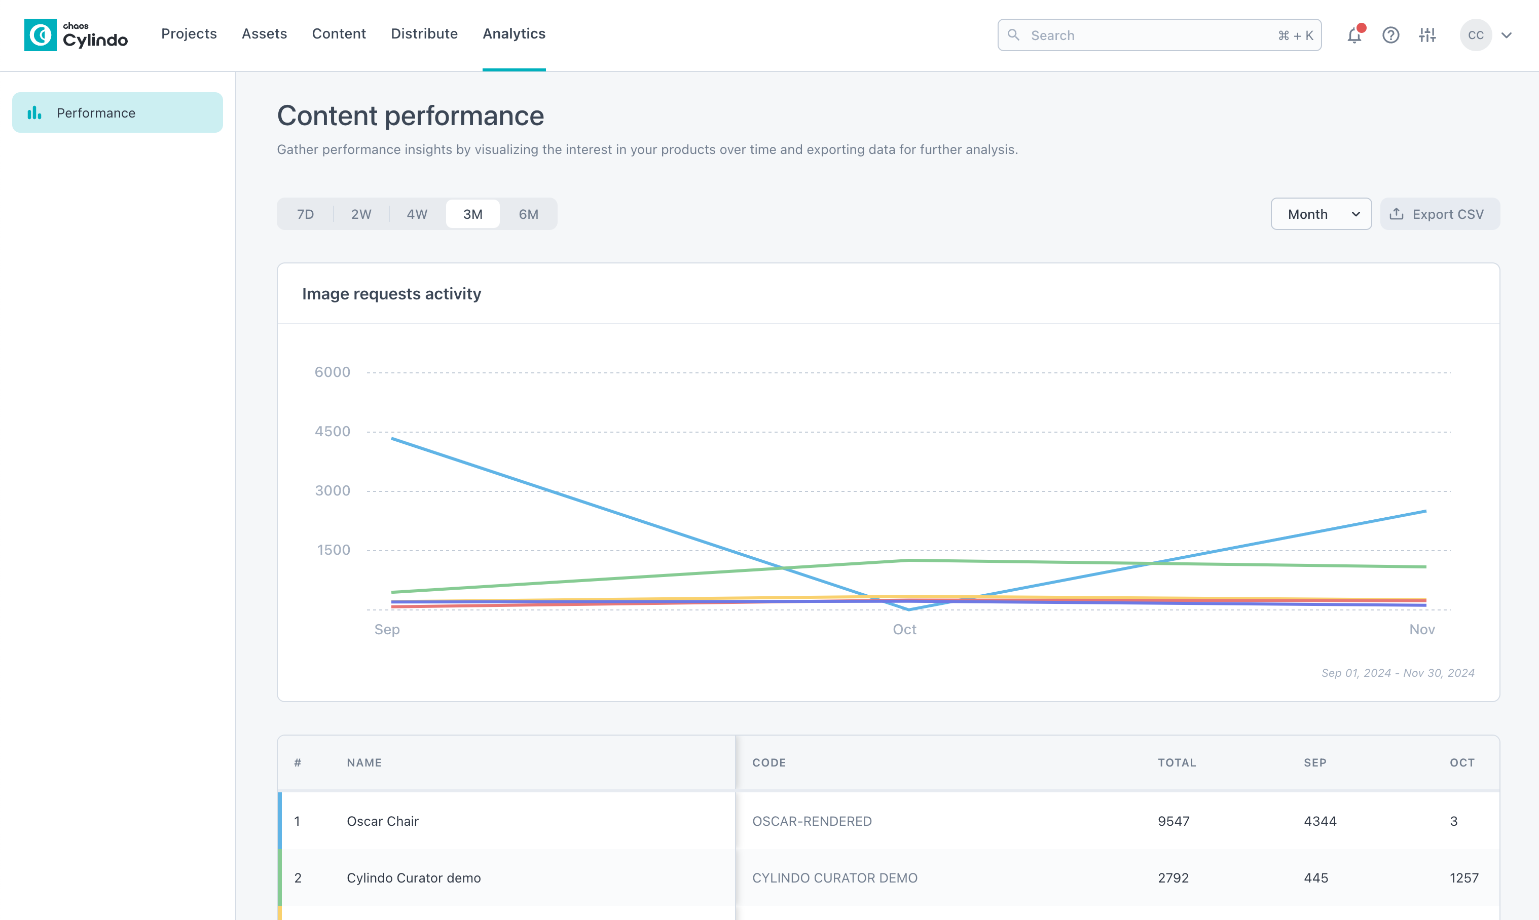
Task: Select the 4W time range
Action: click(417, 214)
